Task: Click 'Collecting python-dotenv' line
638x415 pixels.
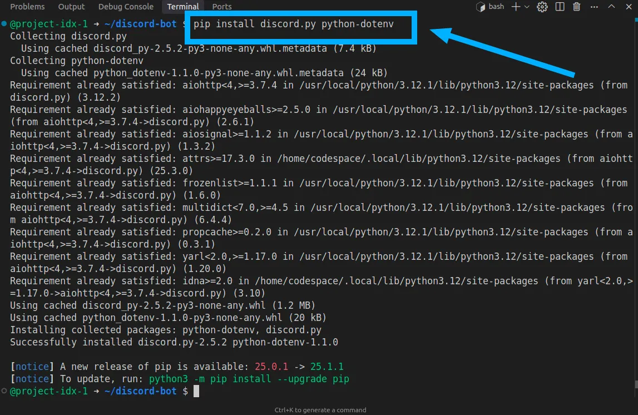Action: coord(77,61)
